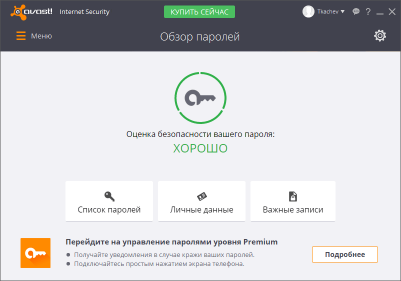The height and width of the screenshot is (281, 401).
Task: Expand the Tkachev account dropdown
Action: pyautogui.click(x=342, y=11)
